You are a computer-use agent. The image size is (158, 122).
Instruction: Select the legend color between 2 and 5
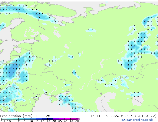click(21, 119)
